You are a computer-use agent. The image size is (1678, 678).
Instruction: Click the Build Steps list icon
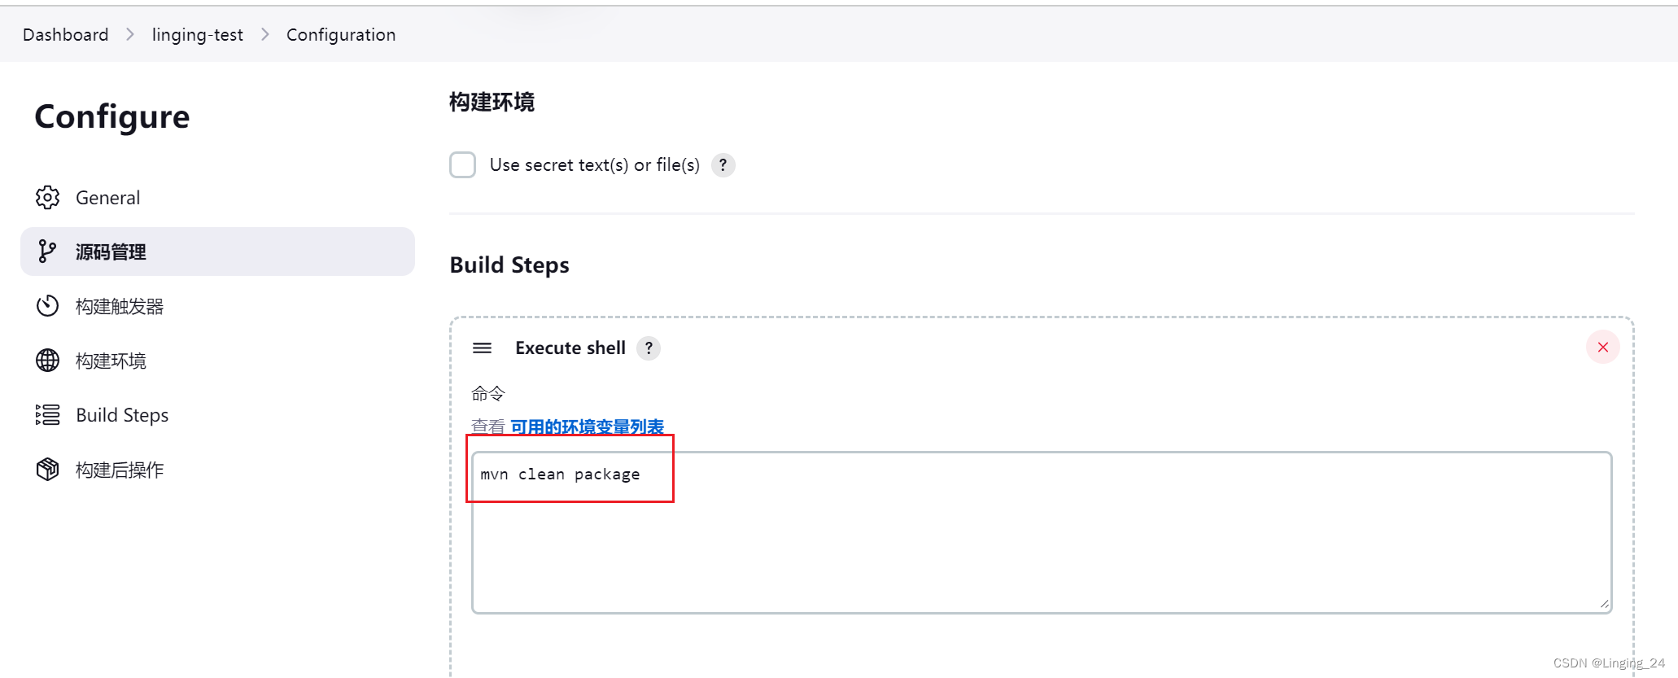[x=47, y=415]
